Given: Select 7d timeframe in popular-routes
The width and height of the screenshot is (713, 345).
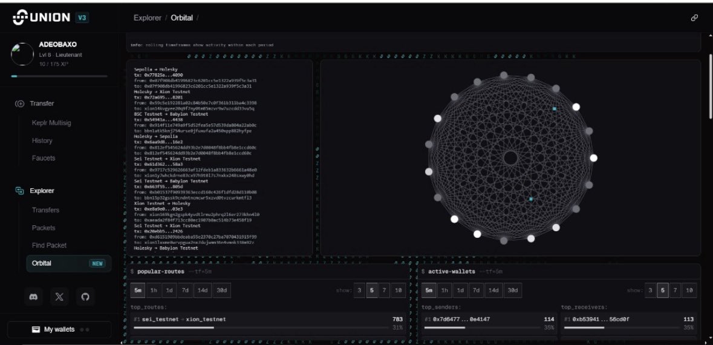Looking at the screenshot, I should tap(184, 291).
